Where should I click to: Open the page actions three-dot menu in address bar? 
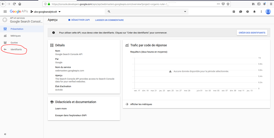point(218,4)
